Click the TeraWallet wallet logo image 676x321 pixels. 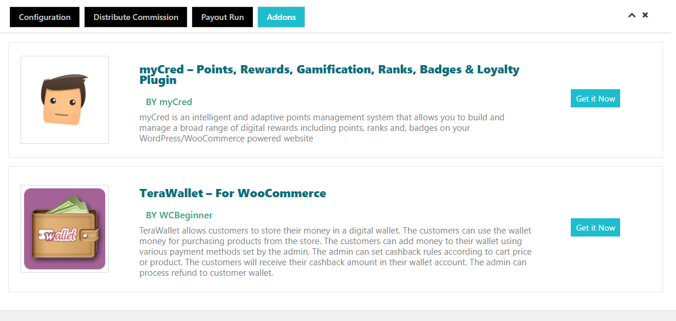click(65, 229)
